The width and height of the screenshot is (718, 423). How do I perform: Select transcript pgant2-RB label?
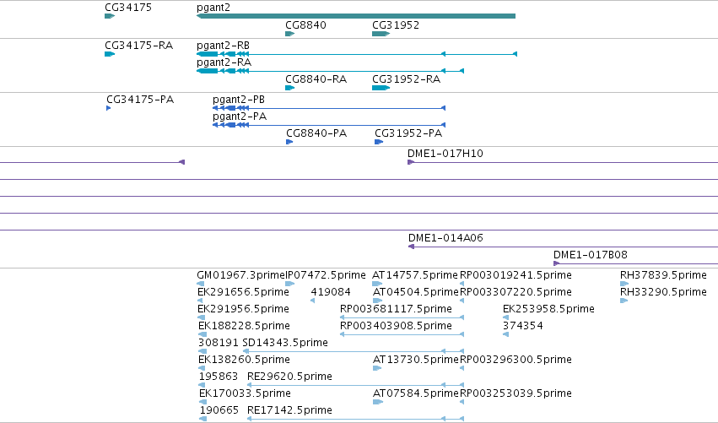tap(223, 46)
